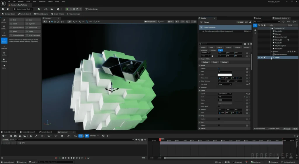Select the Cloners category in left sidebar
Screen dimensions: 299x164
4,40
